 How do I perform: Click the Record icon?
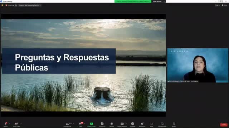click(112, 124)
